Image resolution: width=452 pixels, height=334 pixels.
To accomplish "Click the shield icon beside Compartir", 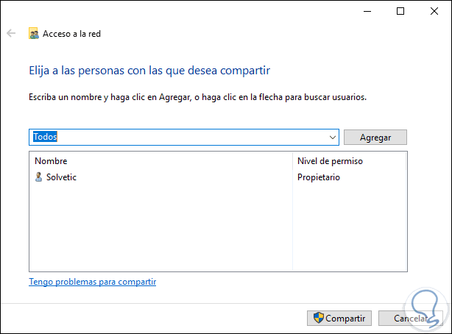I will [x=318, y=318].
